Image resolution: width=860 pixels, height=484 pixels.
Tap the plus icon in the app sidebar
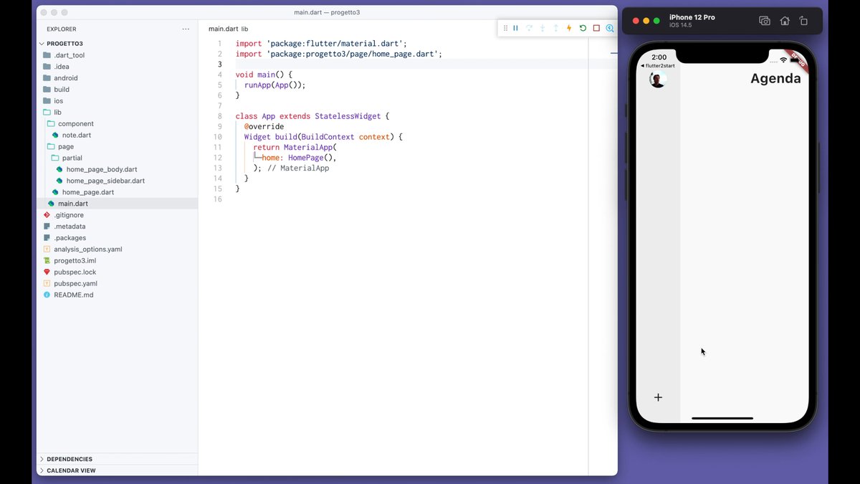click(658, 397)
